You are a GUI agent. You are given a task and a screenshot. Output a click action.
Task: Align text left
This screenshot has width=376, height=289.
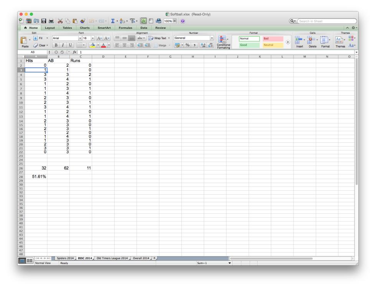pyautogui.click(x=117, y=45)
